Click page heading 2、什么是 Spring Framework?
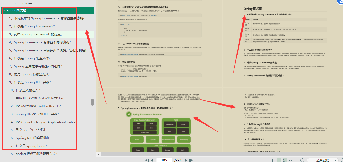 point(259,50)
